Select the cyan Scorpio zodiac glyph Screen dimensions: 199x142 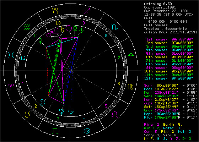[x=115, y=27]
